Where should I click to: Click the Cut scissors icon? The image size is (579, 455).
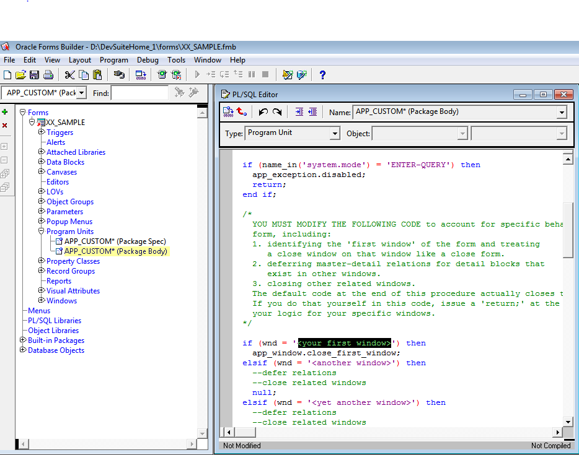click(x=69, y=75)
